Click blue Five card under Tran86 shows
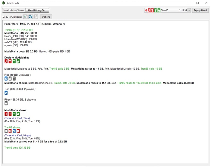The height and width of the screenshot is (167, 211). pyautogui.click(x=14, y=131)
